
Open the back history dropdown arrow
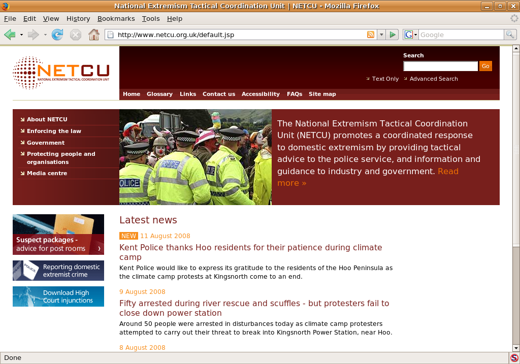21,35
